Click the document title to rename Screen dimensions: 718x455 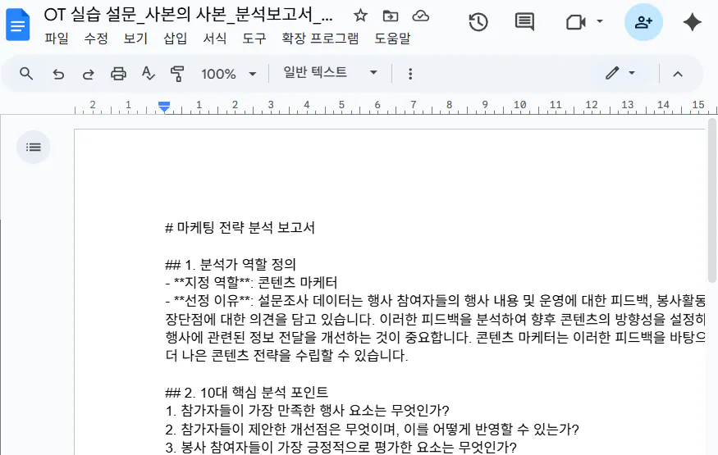[188, 16]
